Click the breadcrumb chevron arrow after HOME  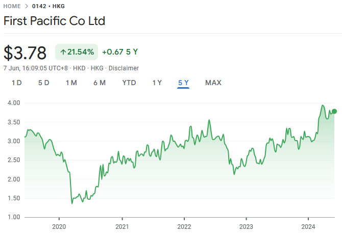click(x=27, y=6)
